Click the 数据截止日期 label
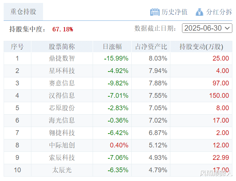Screen dimensions: 236x181 tap(155, 28)
